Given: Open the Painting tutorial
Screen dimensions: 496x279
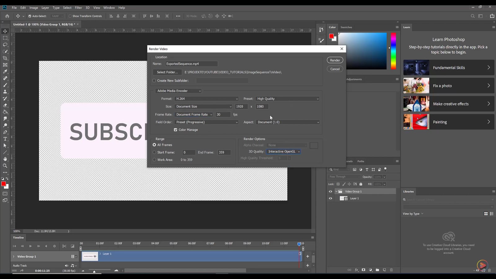Looking at the screenshot, I should tap(449, 122).
